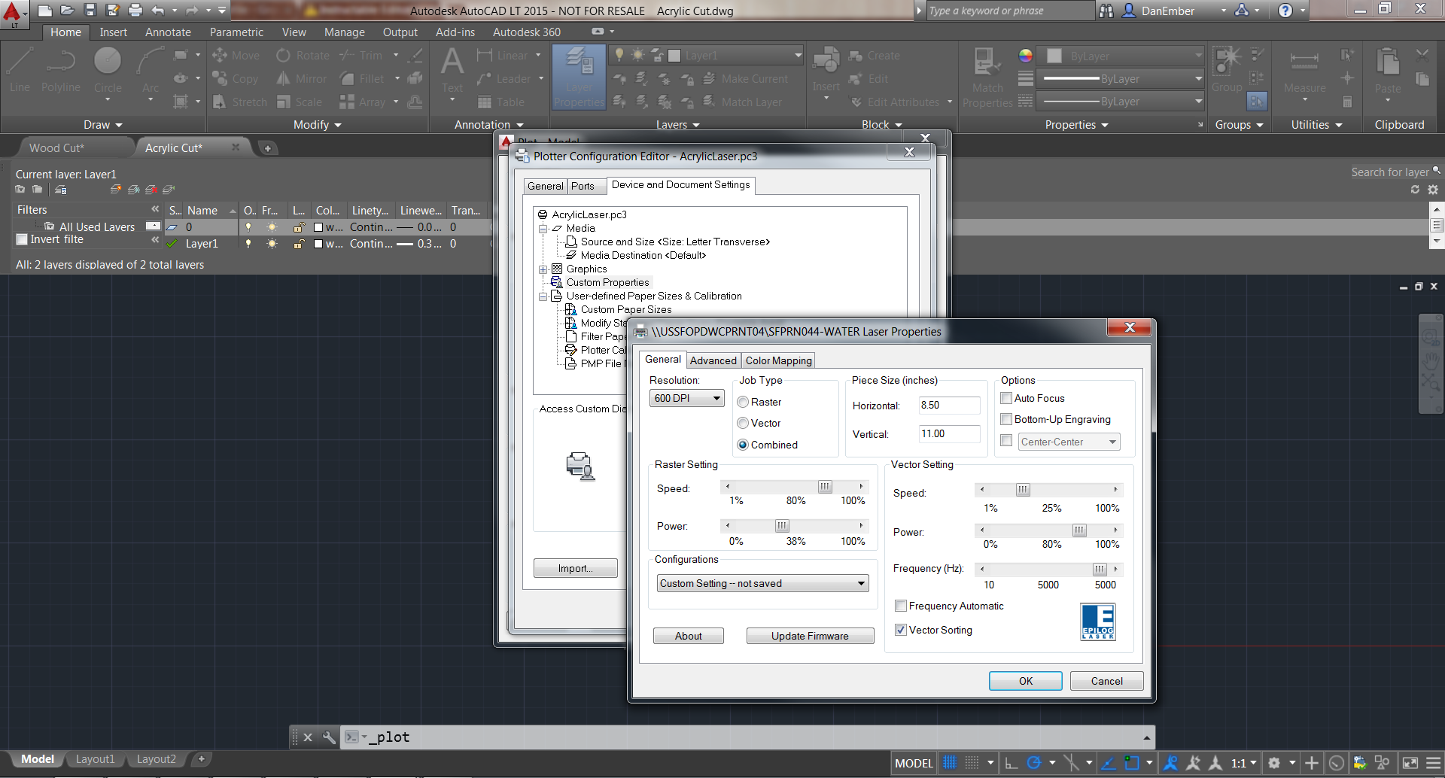The height and width of the screenshot is (778, 1445).
Task: Switch to the Advanced tab in Laser Properties
Action: click(713, 360)
